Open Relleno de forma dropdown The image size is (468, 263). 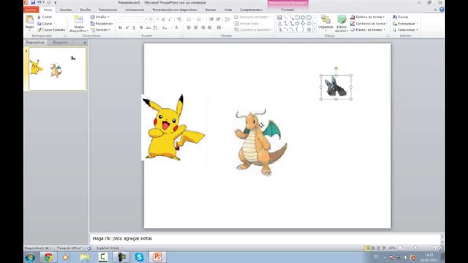tap(367, 17)
